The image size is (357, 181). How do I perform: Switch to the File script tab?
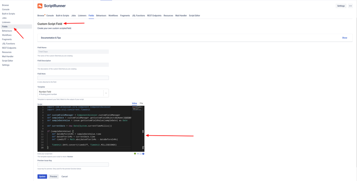[142, 104]
